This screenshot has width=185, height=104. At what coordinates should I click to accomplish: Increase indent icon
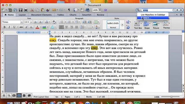click(90, 22)
